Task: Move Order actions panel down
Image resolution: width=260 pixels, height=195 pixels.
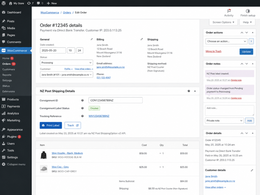Action: point(246,33)
